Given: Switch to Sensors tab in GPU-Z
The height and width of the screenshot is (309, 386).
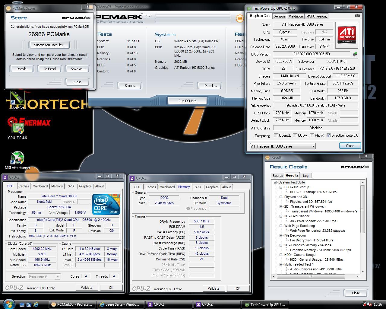Looking at the screenshot, I should coord(280,16).
